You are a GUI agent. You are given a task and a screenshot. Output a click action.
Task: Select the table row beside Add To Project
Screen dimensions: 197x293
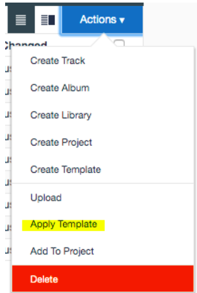(x=8, y=250)
